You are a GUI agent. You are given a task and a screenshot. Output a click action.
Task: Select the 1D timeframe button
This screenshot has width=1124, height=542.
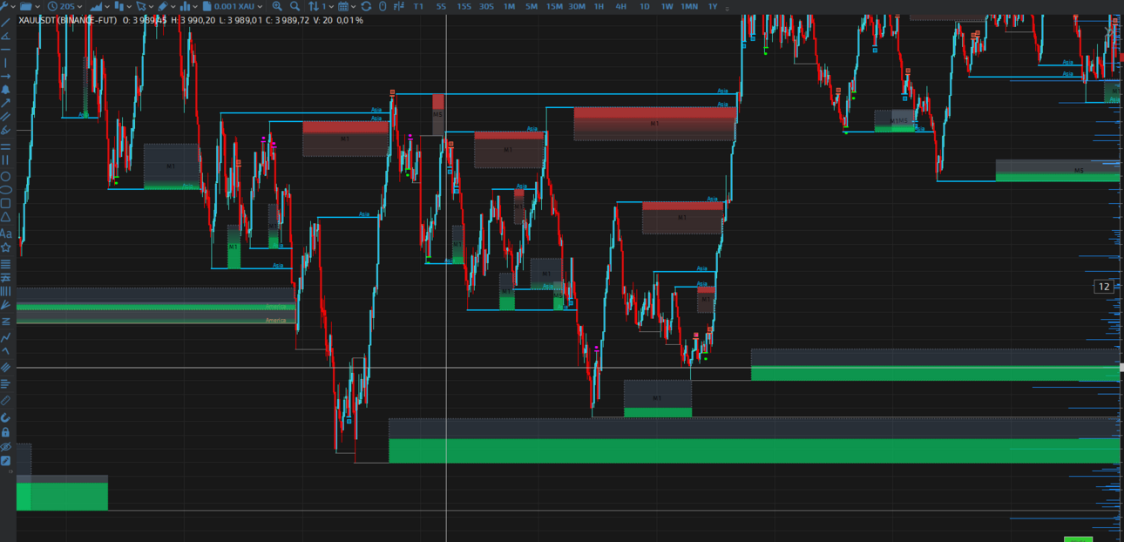[645, 6]
